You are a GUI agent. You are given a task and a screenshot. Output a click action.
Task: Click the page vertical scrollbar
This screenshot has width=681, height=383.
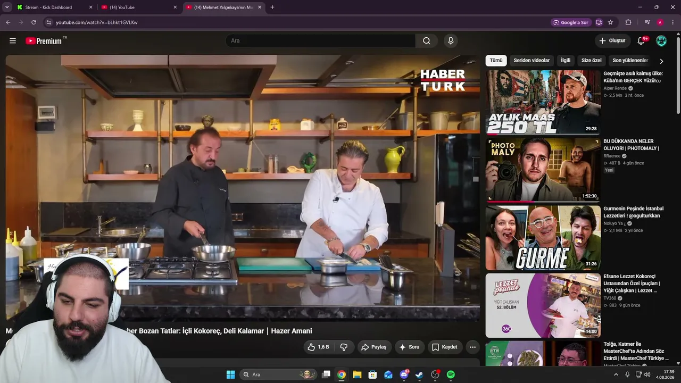(x=678, y=74)
